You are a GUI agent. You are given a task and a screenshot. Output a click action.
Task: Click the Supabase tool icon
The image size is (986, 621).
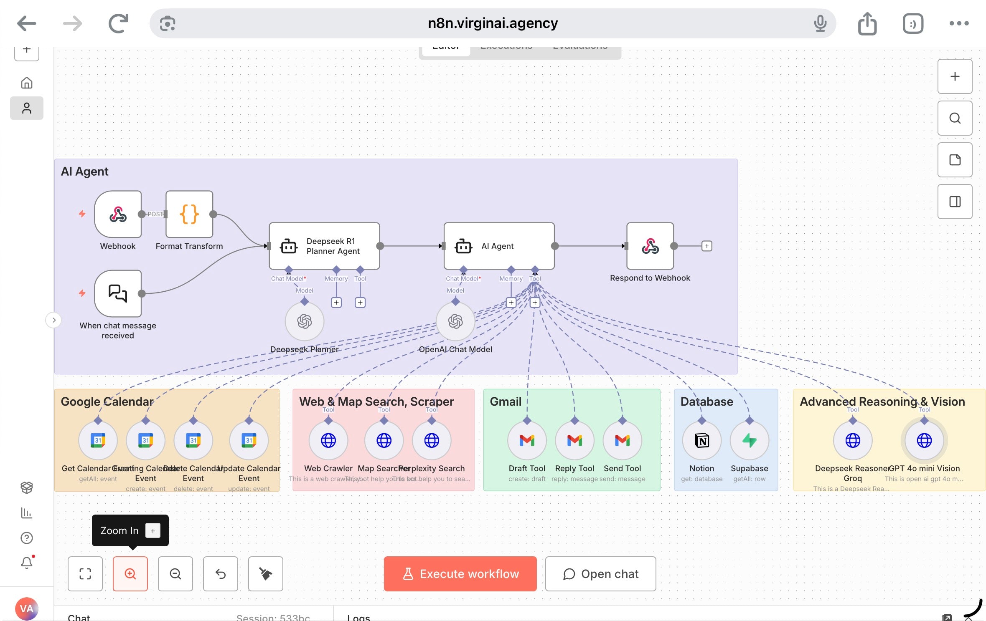click(749, 440)
